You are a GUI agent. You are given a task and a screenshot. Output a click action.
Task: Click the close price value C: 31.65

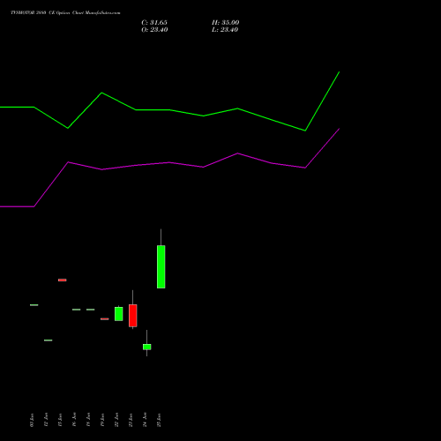click(154, 23)
